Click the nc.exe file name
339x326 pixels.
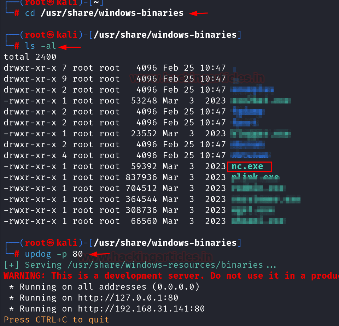247,166
